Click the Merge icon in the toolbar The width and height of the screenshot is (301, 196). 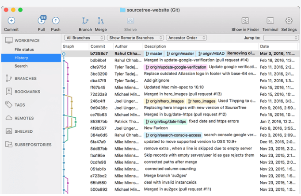(101, 20)
